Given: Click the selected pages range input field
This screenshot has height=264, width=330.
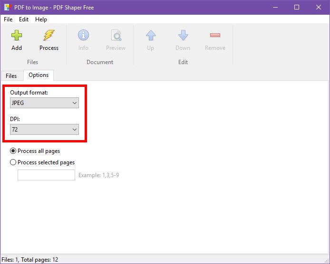Looking at the screenshot, I should [46, 175].
